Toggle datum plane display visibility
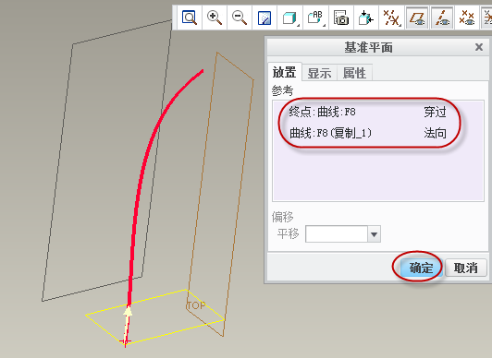Image resolution: width=492 pixels, height=358 pixels. (417, 18)
